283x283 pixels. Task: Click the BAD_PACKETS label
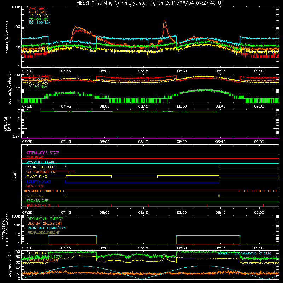tap(38, 205)
